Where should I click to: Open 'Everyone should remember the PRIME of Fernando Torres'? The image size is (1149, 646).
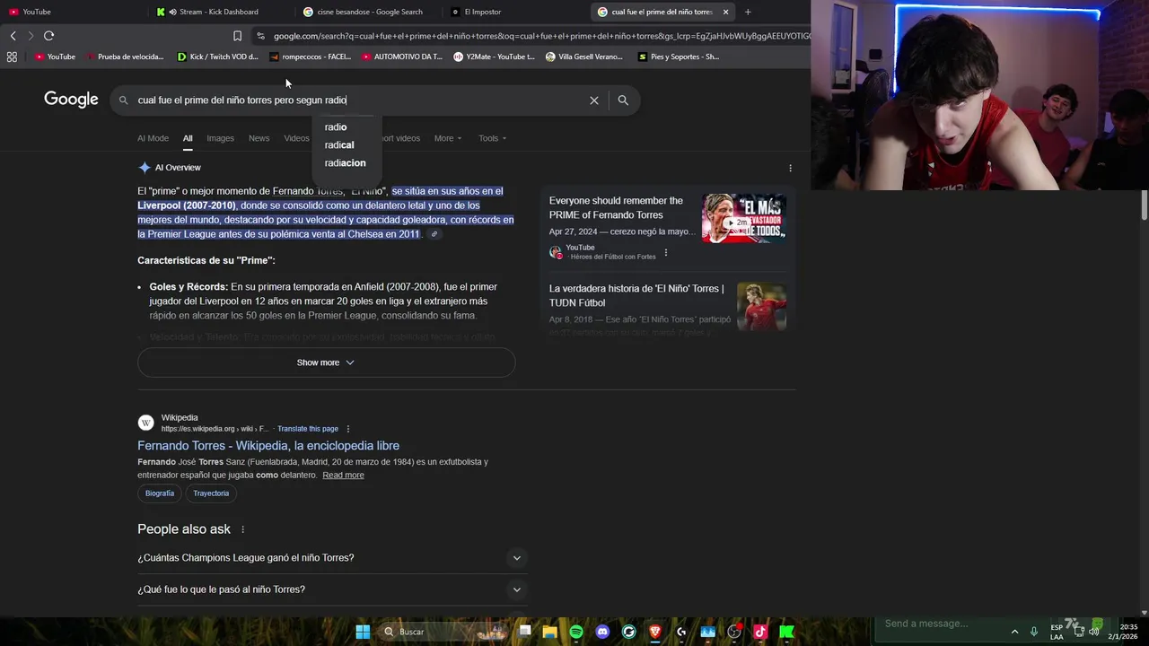click(616, 208)
